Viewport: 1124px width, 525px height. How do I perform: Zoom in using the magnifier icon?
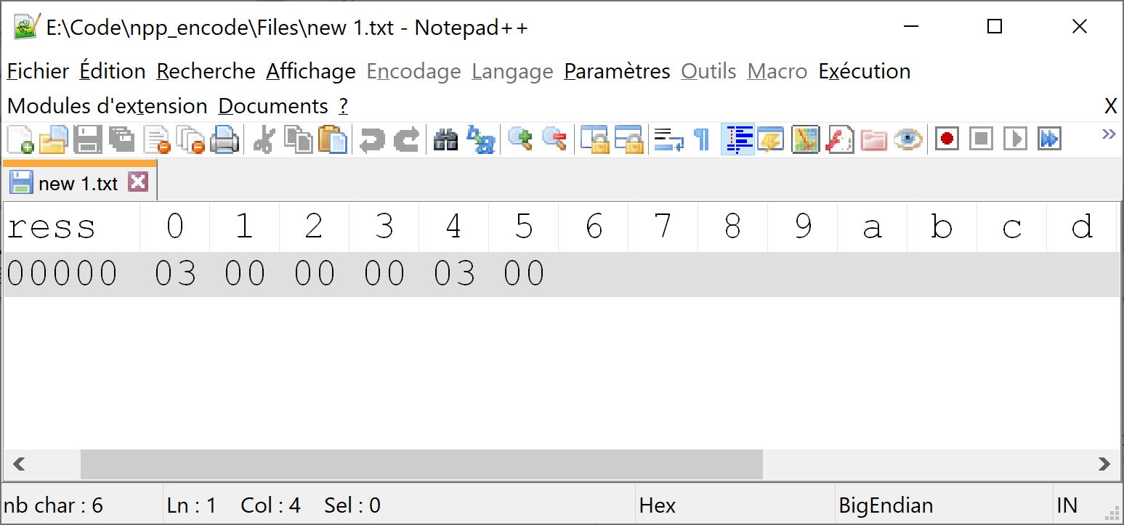pos(519,139)
